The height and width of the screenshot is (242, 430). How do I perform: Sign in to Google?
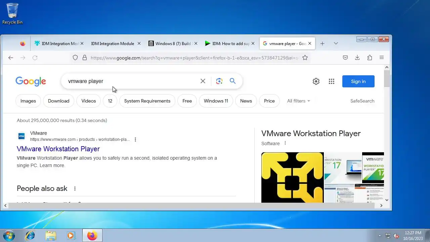(x=358, y=81)
